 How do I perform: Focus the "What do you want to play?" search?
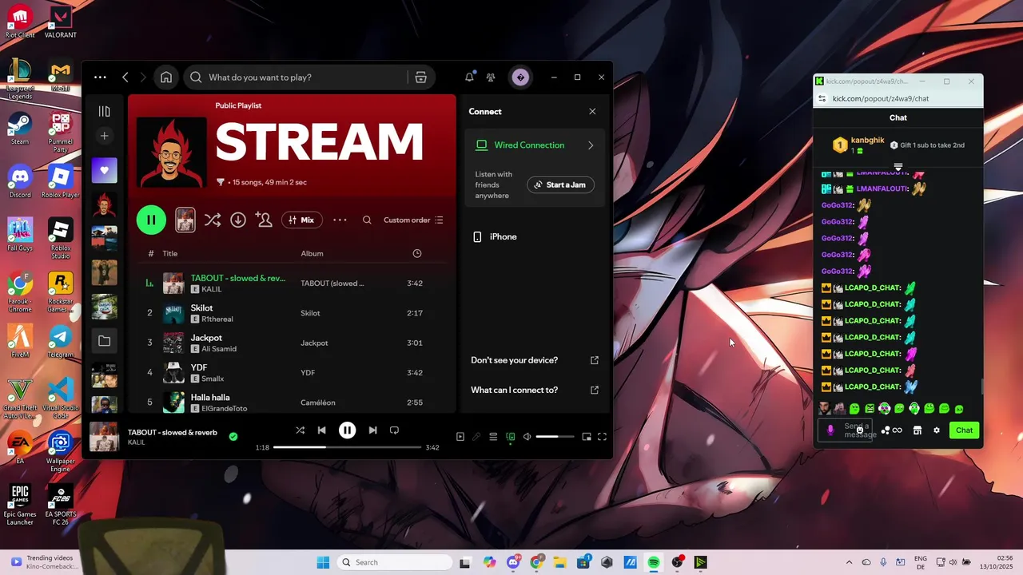(x=308, y=77)
